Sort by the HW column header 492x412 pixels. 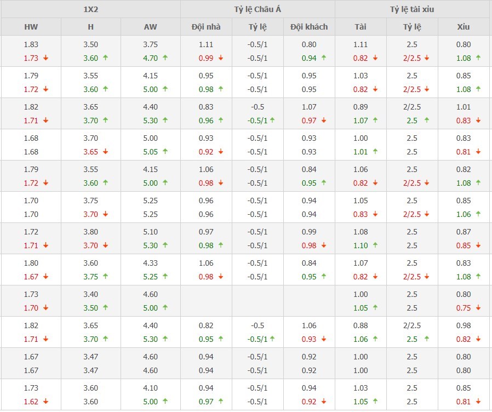[31, 27]
